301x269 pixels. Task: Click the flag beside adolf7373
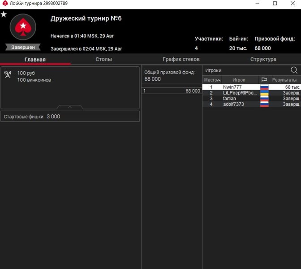tap(264, 104)
